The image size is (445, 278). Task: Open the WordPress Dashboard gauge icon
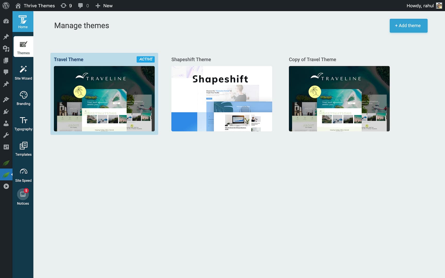pyautogui.click(x=6, y=21)
